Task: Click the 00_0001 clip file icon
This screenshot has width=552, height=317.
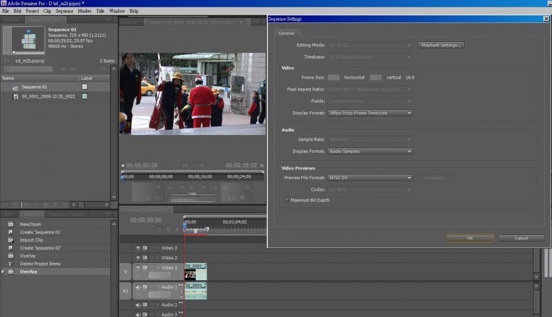Action: tap(16, 96)
